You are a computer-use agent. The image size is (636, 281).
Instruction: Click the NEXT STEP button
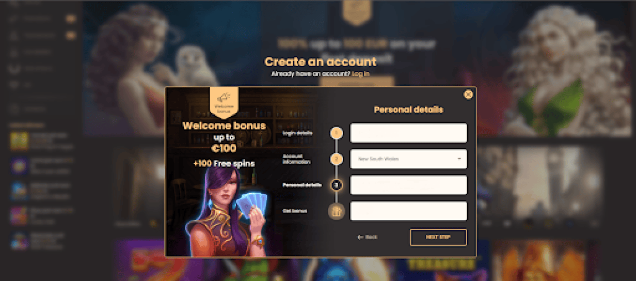[438, 237]
